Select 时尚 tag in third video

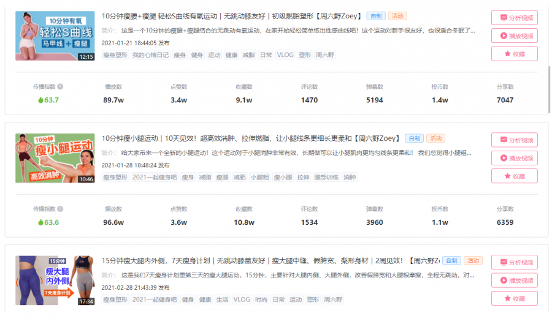click(x=261, y=300)
